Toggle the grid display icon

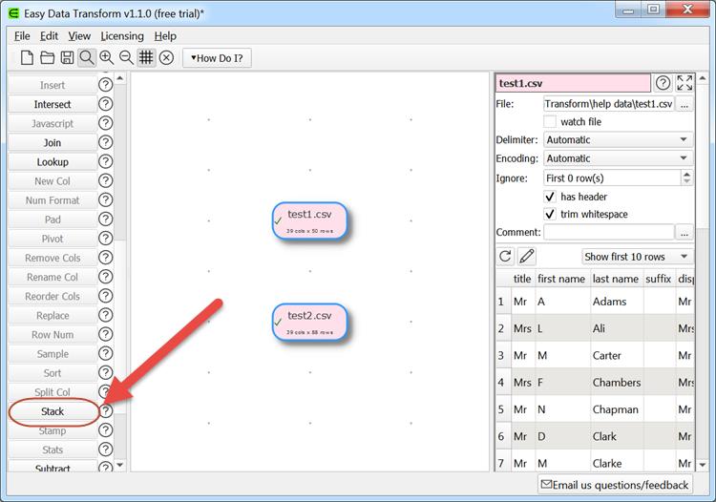(x=146, y=58)
